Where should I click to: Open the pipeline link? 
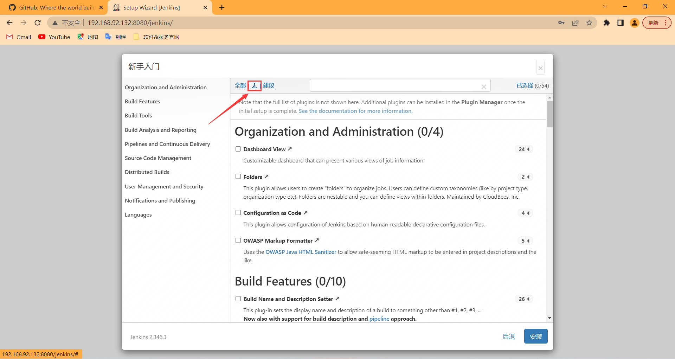(379, 319)
